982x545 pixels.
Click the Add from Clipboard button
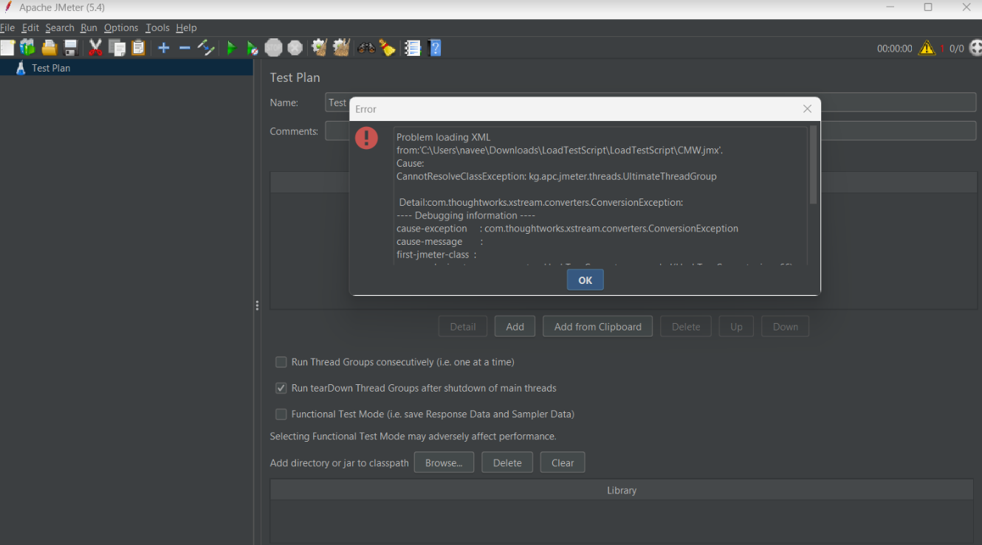598,327
